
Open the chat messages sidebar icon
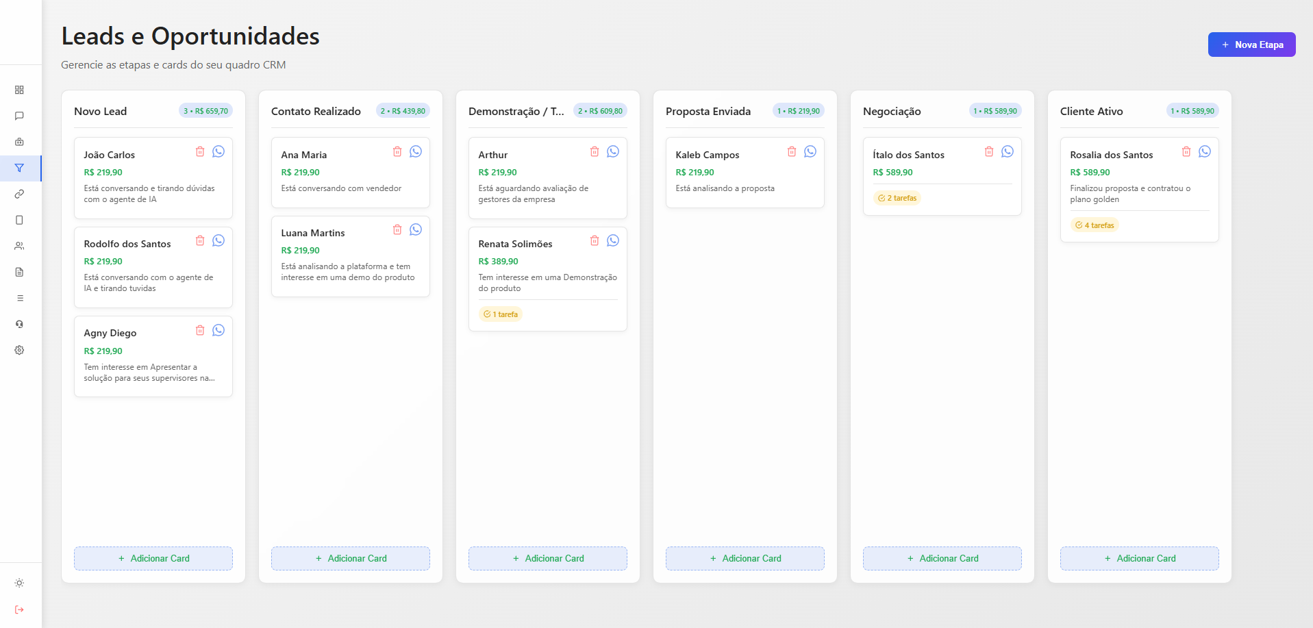coord(19,116)
